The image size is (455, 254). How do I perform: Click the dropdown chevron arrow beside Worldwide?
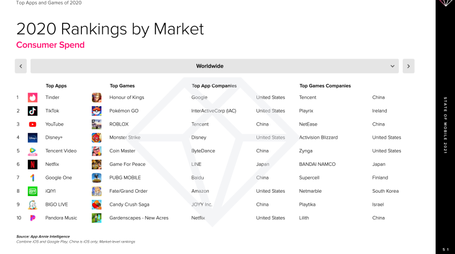pyautogui.click(x=392, y=66)
